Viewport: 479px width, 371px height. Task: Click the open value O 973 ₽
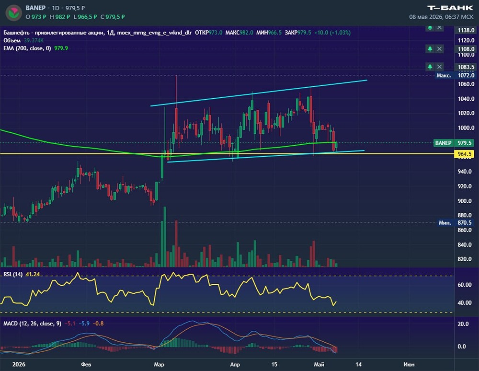(36, 17)
